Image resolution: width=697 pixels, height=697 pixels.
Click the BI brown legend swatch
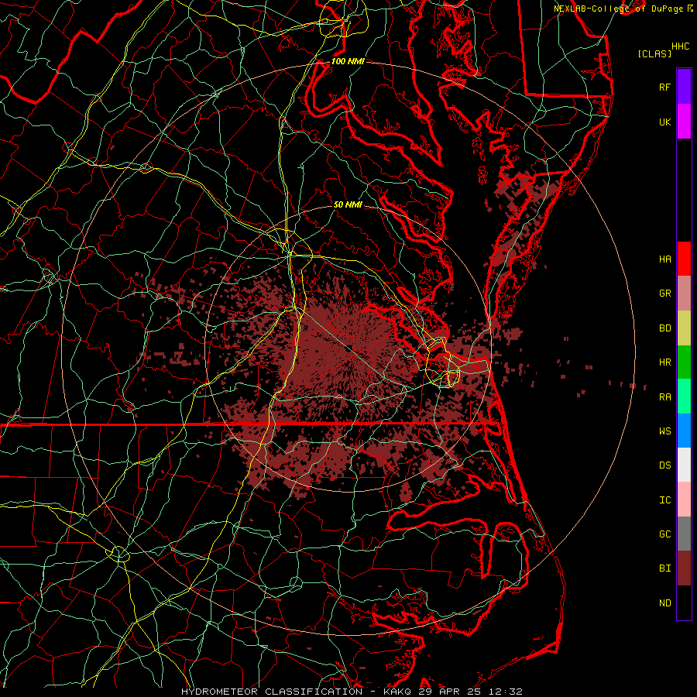pos(684,568)
